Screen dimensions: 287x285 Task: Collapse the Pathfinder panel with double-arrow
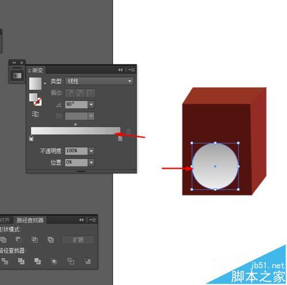(82, 220)
